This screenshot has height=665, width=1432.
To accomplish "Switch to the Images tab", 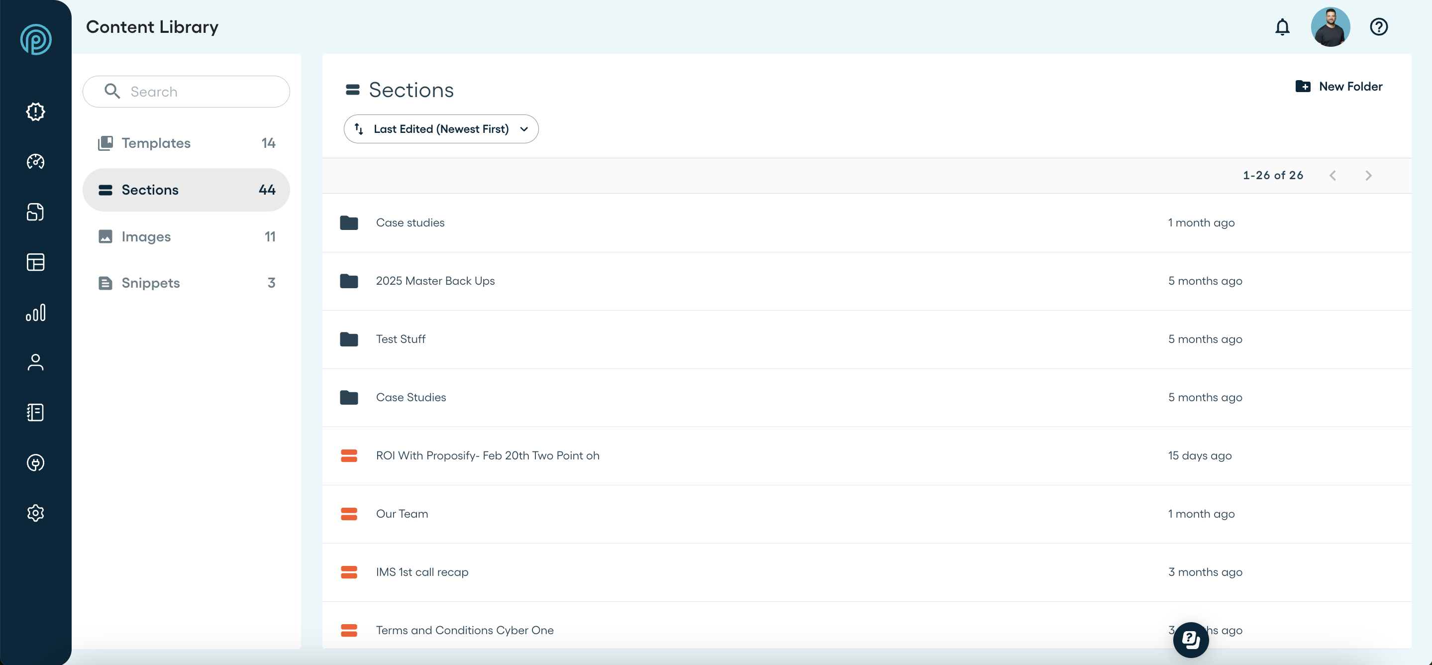I will pyautogui.click(x=186, y=236).
